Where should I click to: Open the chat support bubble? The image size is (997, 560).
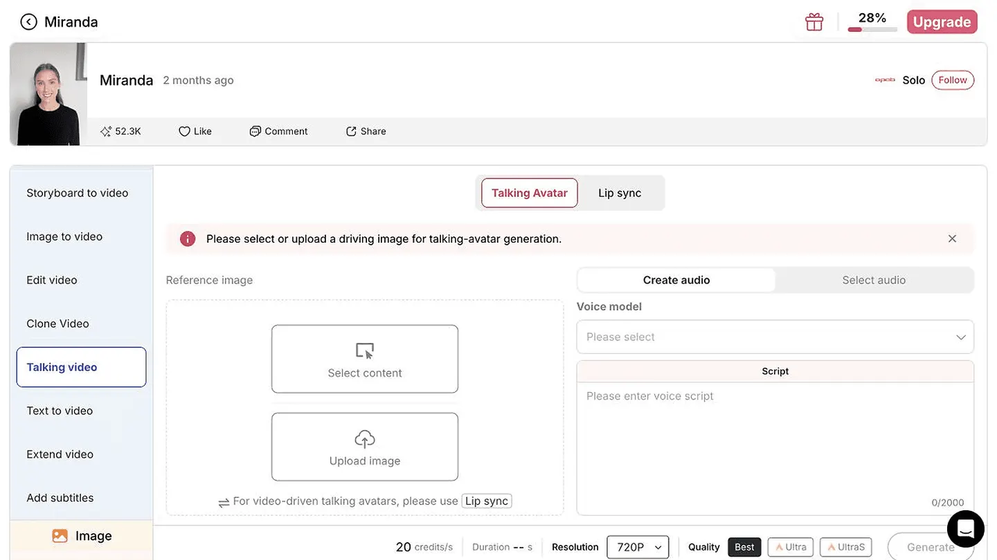[x=965, y=529]
